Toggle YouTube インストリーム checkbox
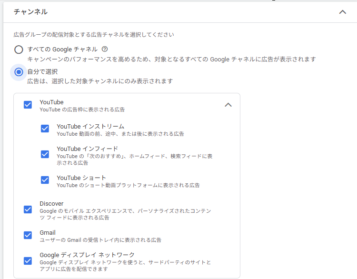 click(45, 129)
